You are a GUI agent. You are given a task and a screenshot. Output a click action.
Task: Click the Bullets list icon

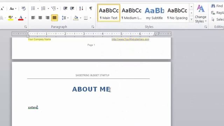point(33,8)
